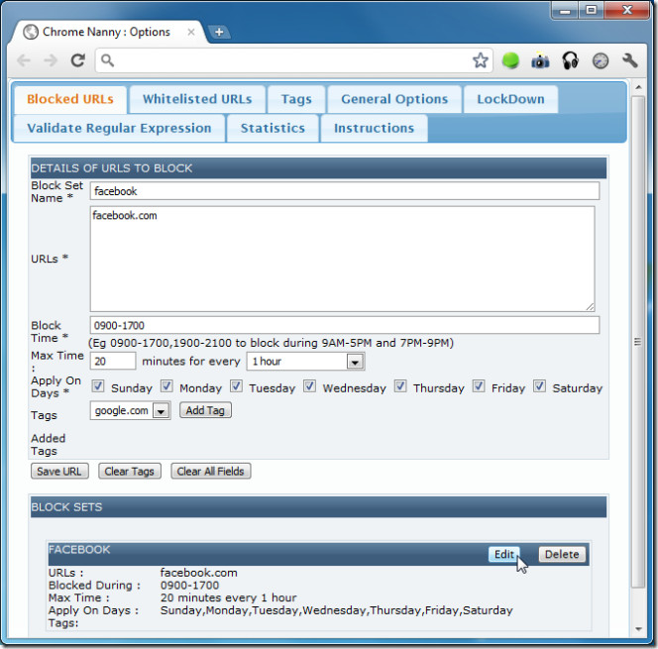Open the Statistics tab
The image size is (658, 649).
pos(273,129)
